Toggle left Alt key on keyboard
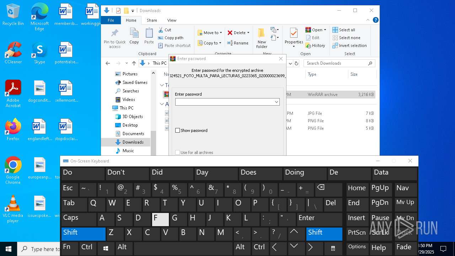 click(124, 249)
